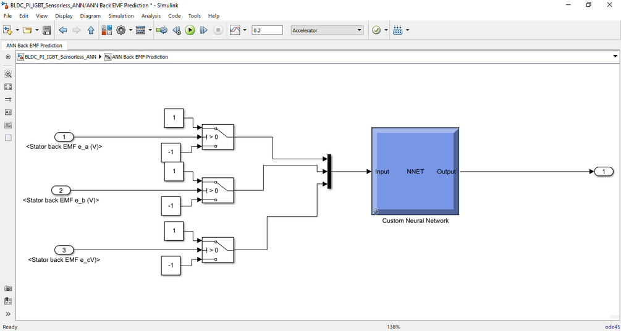Select the ANN Back EMF Prediction tab

tap(35, 46)
